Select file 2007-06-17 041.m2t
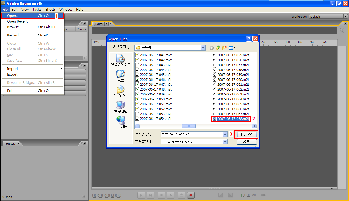 (154, 55)
